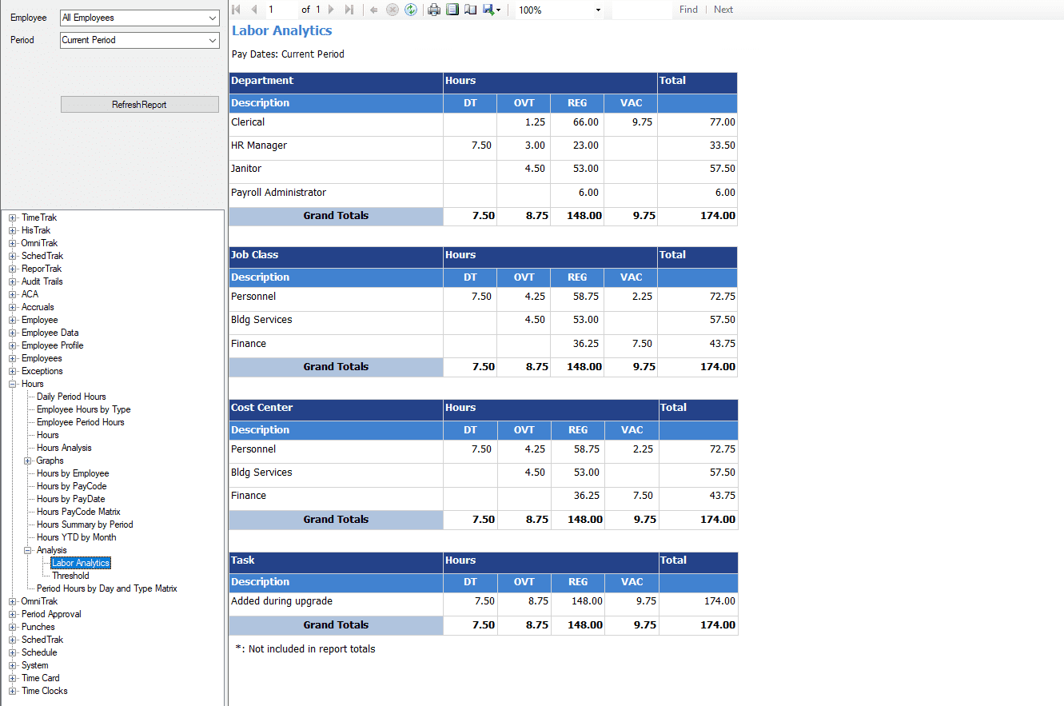Open the Employee combo box
The image size is (1064, 706).
tap(140, 18)
